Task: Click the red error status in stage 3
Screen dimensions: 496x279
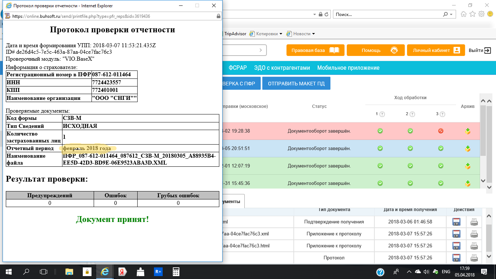Action: 440,131
